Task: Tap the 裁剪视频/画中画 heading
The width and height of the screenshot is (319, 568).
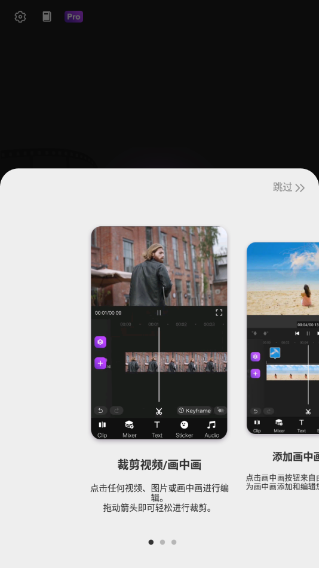Action: 159,464
